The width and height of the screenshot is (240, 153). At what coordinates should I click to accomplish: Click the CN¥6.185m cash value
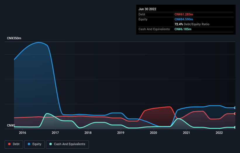click(x=183, y=29)
